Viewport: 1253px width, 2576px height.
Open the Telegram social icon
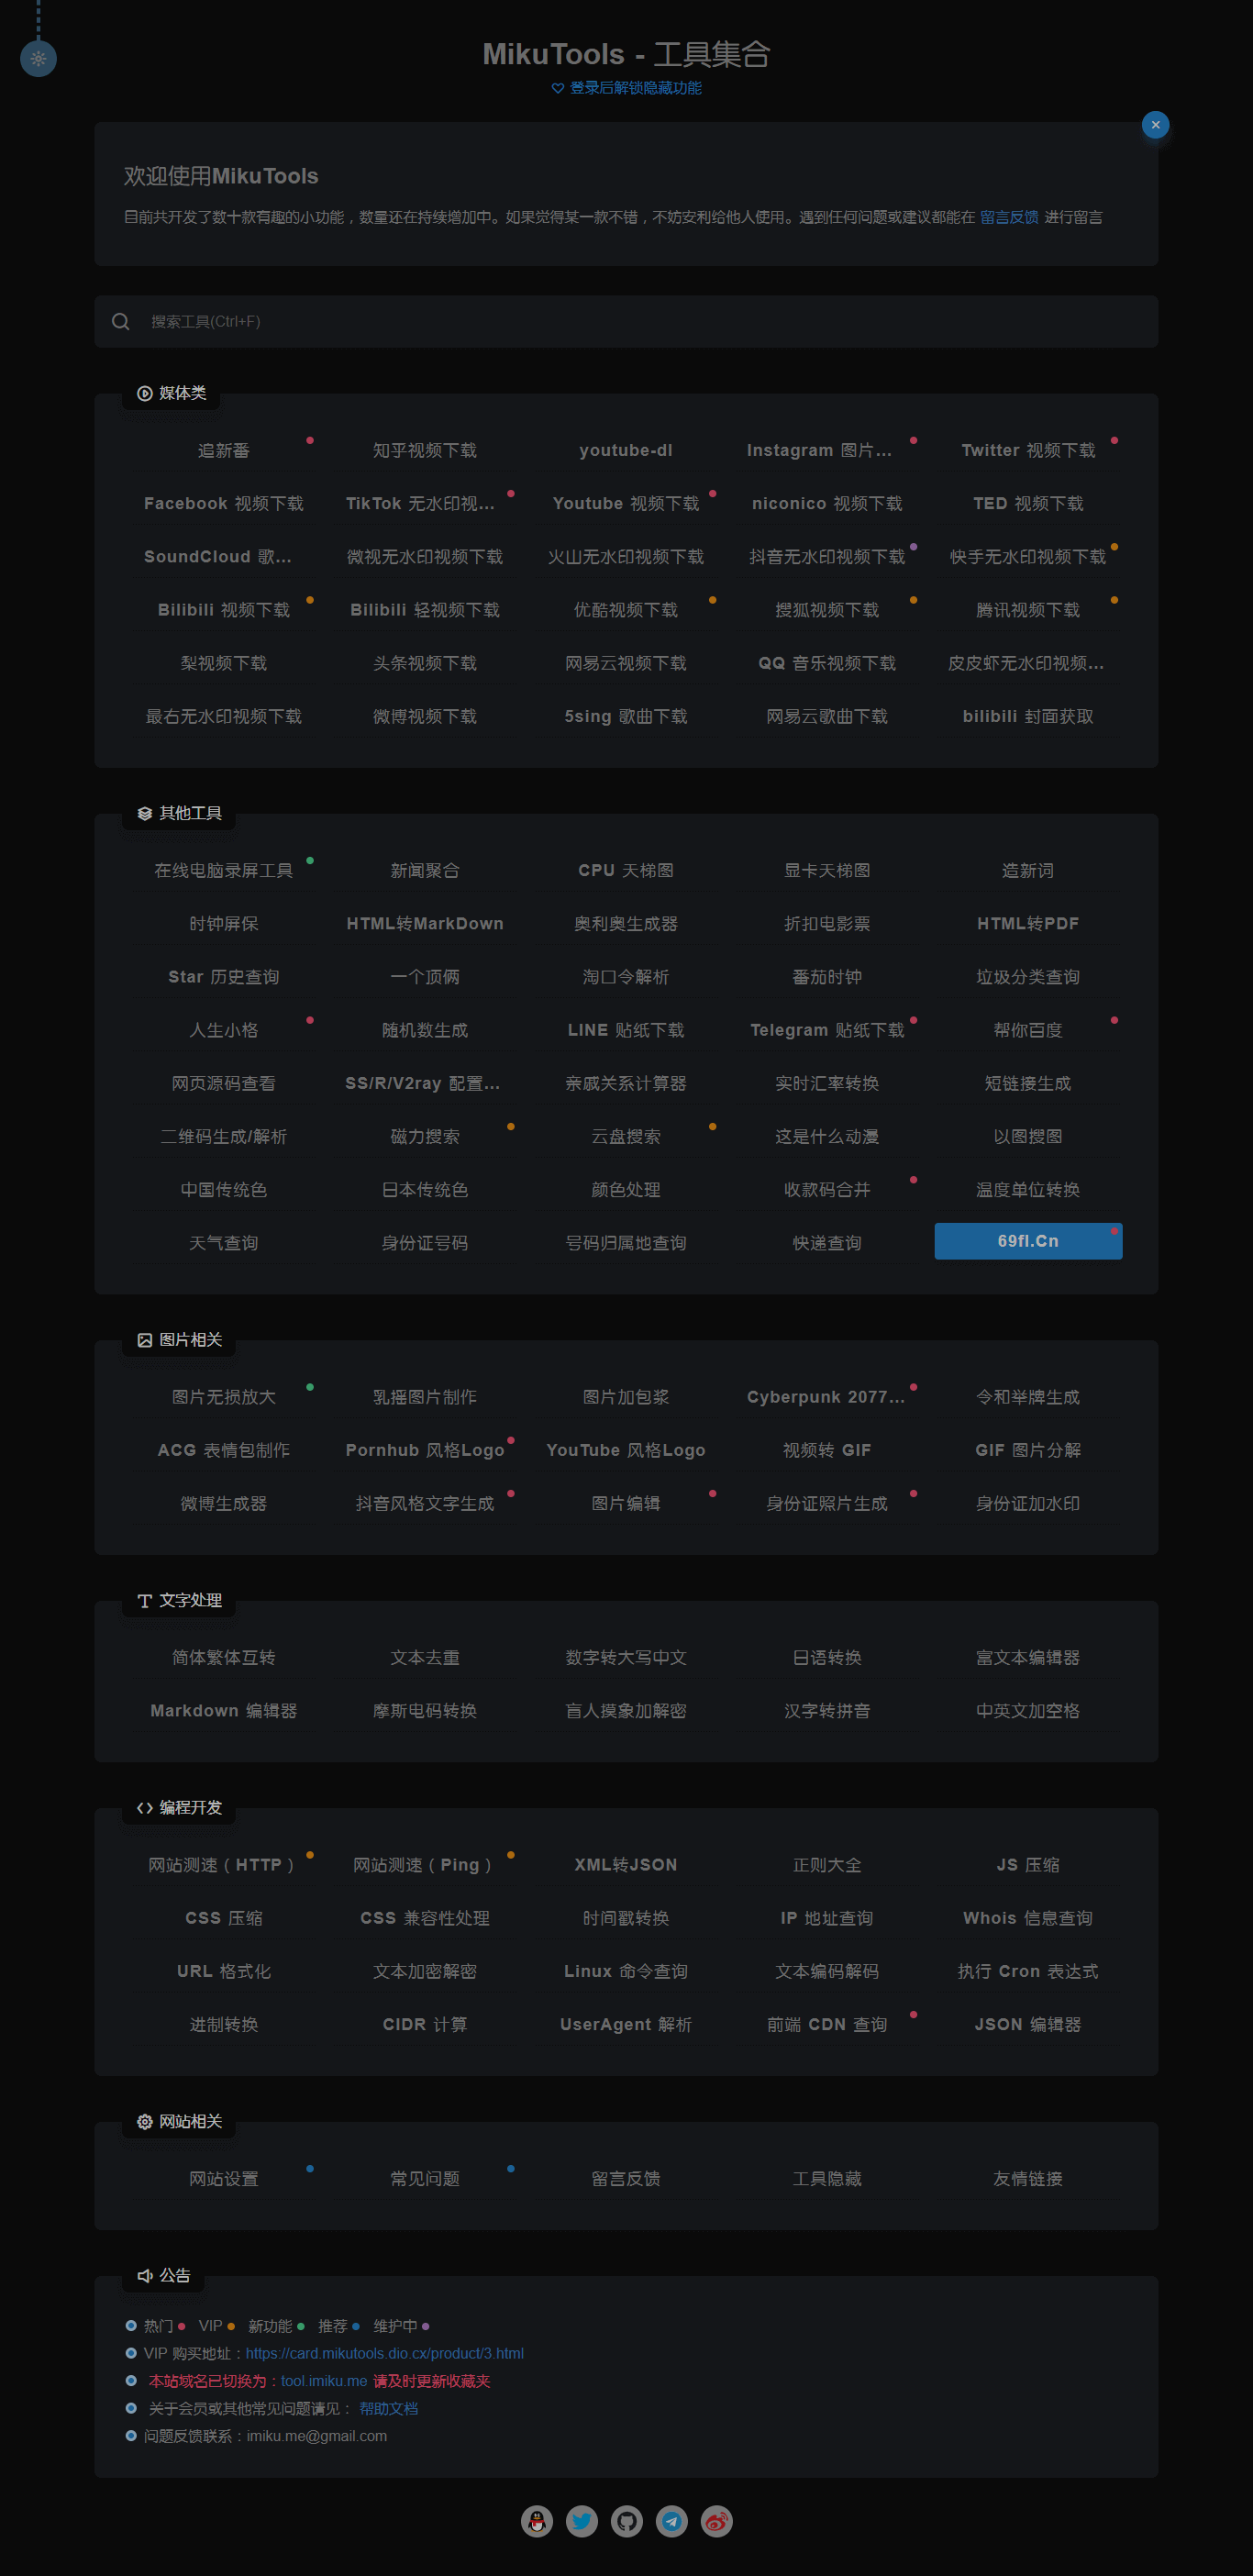click(x=672, y=2521)
